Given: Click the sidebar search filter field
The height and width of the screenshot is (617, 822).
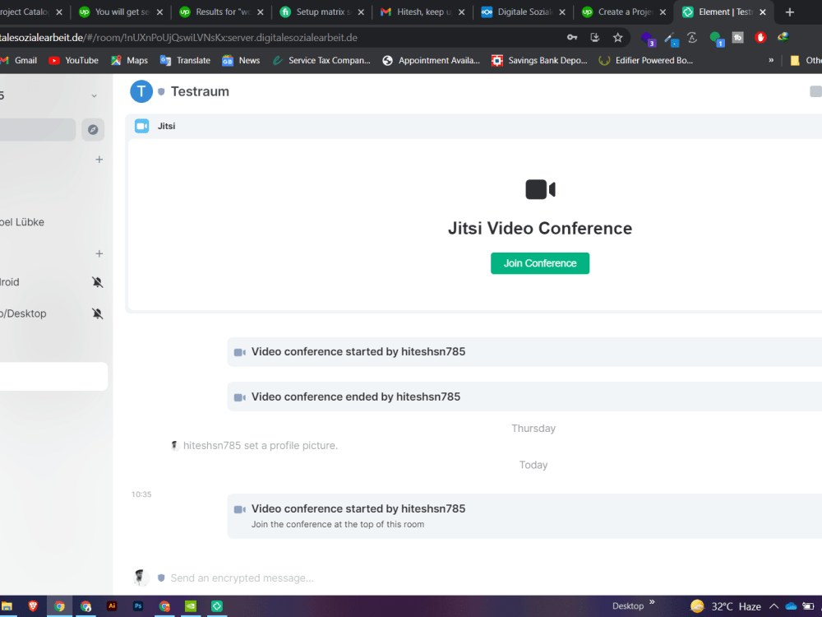Looking at the screenshot, I should [37, 130].
